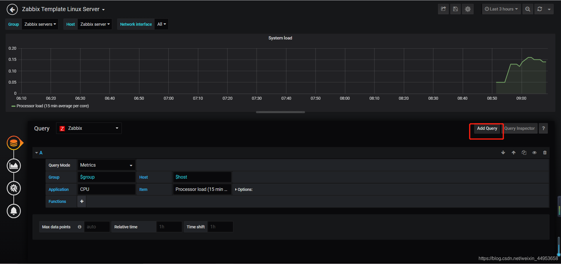561x264 pixels.
Task: Open General settings tab gear icon
Action: point(14,188)
